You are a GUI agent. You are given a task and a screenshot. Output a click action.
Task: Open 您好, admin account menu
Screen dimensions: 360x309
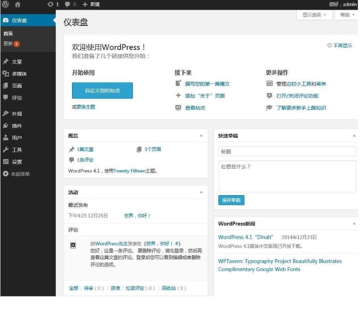pos(343,4)
